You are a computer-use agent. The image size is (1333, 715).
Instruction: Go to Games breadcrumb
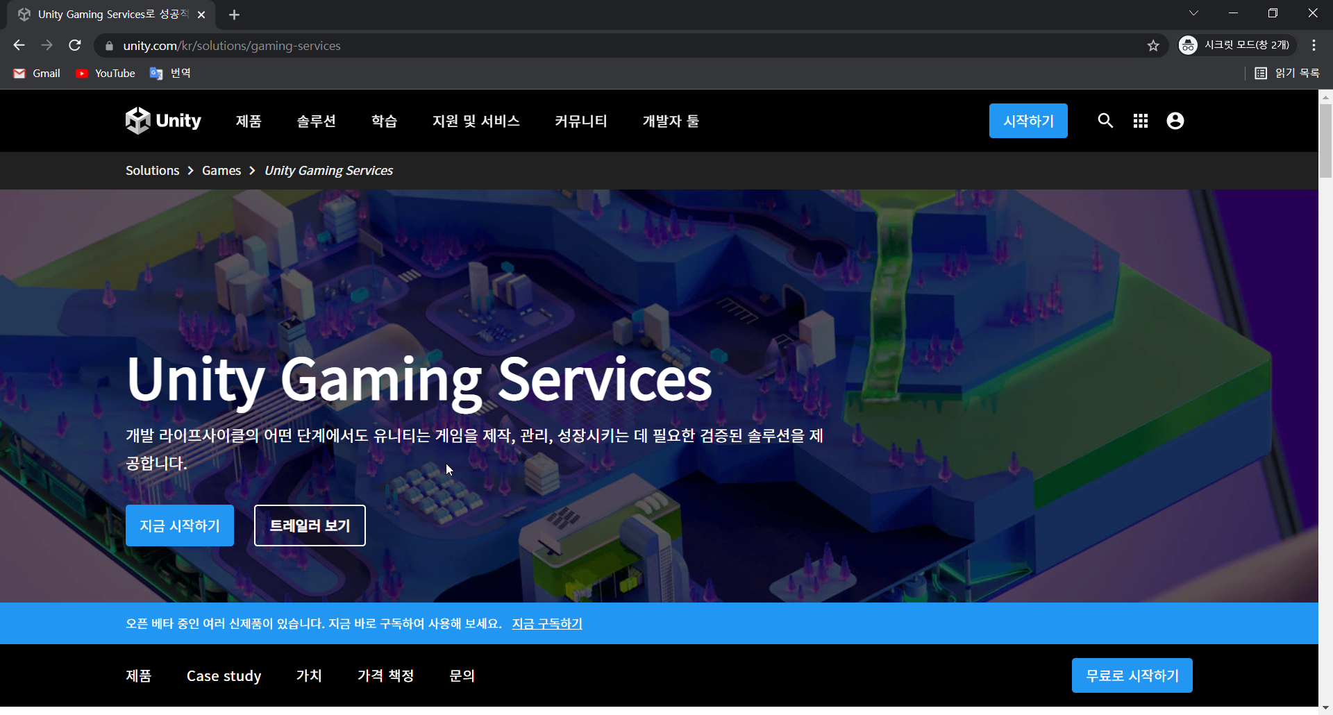(221, 170)
